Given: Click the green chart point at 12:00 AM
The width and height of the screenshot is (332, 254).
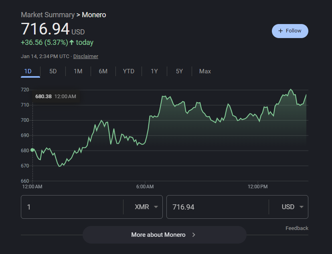Looking at the screenshot, I should coord(32,150).
